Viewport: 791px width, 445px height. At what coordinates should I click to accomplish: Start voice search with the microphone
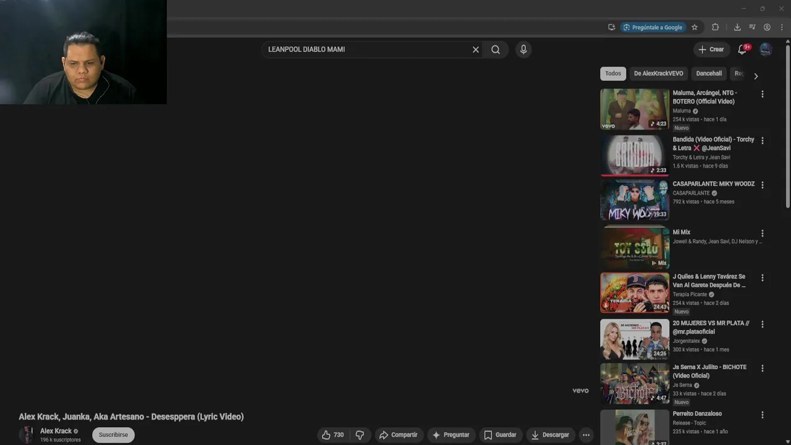tap(523, 49)
